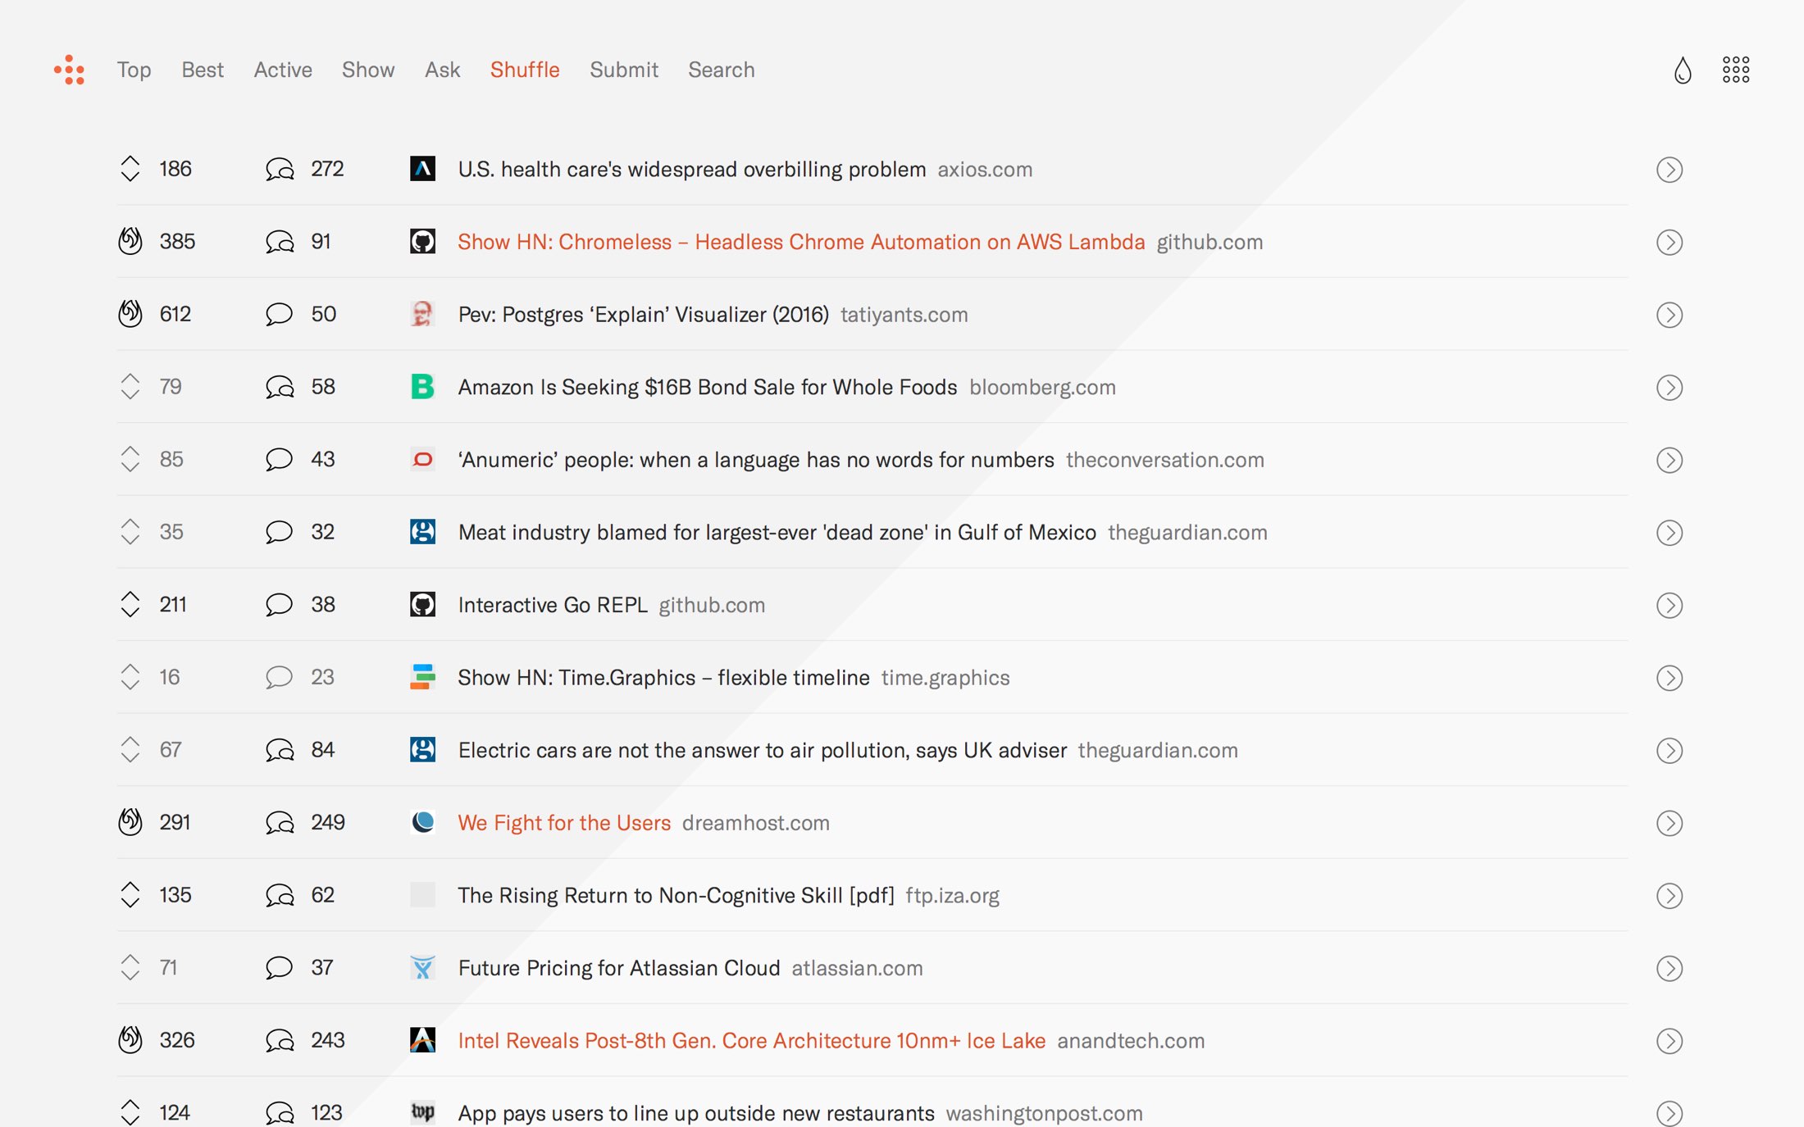
Task: Switch to the Active tab
Action: pos(283,70)
